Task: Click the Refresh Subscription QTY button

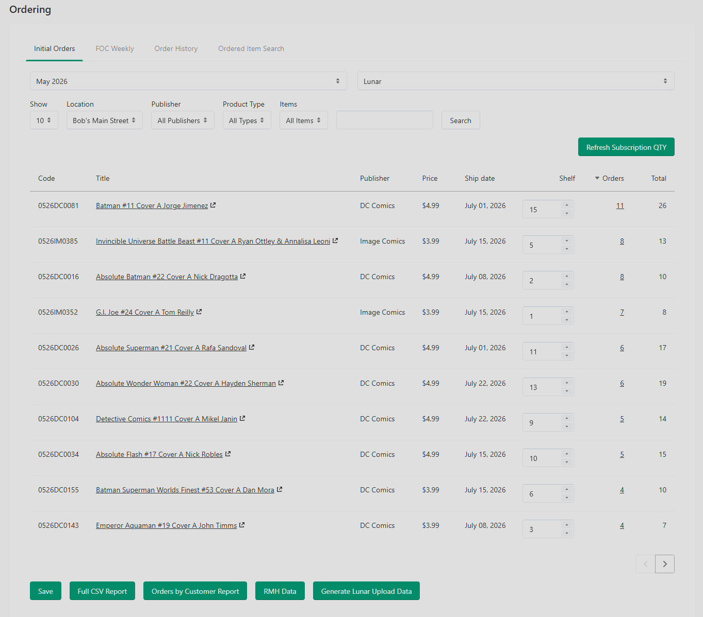Action: click(x=626, y=147)
